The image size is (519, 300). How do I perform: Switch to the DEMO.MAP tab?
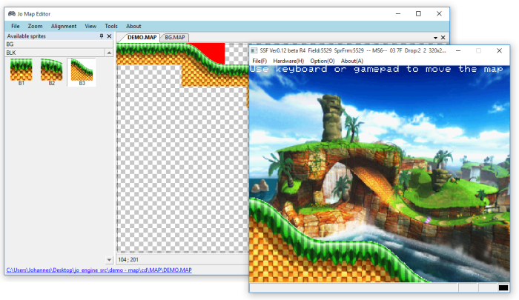[142, 37]
